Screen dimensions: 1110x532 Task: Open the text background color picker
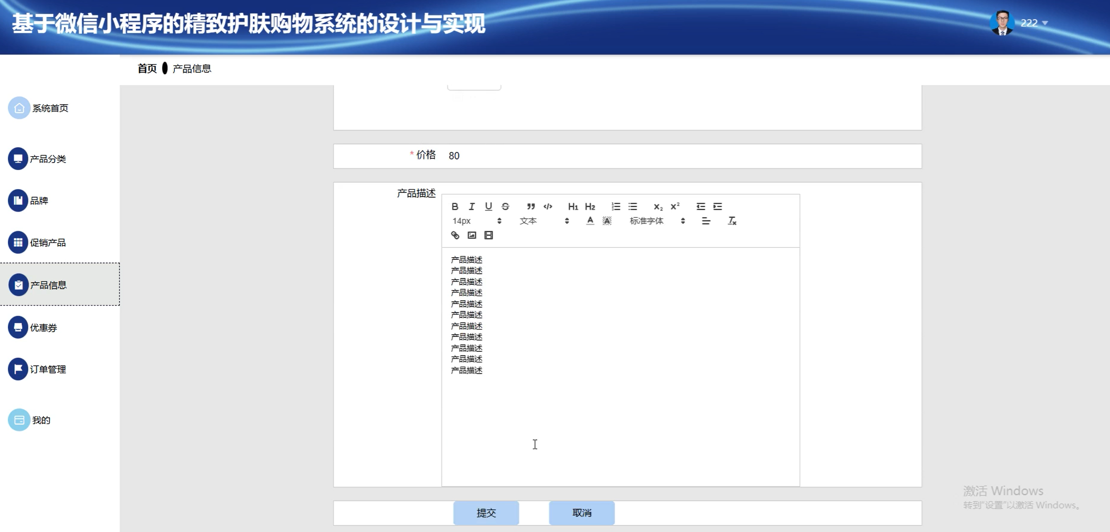pos(607,221)
